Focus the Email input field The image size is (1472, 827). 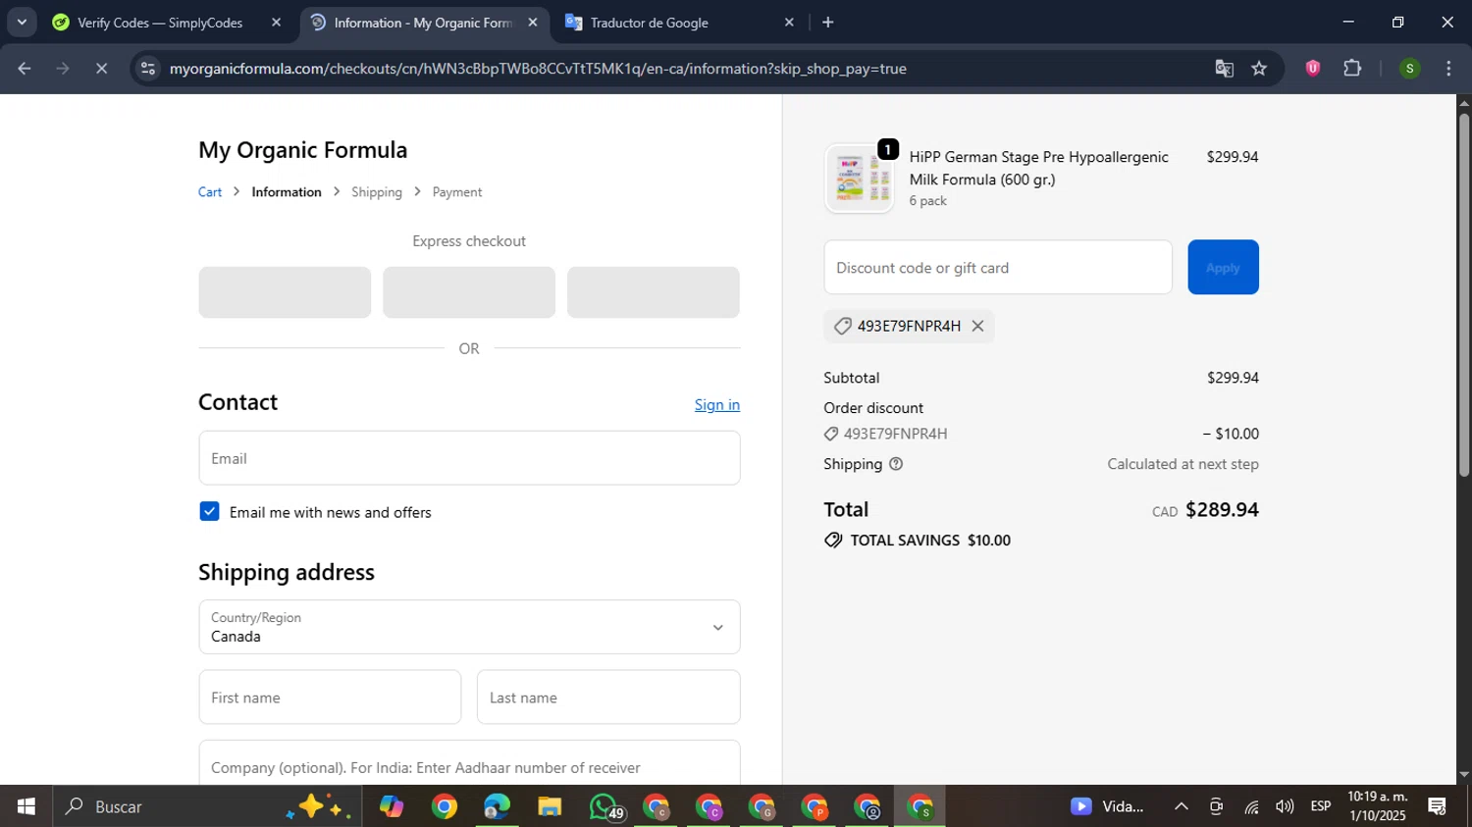pyautogui.click(x=469, y=458)
